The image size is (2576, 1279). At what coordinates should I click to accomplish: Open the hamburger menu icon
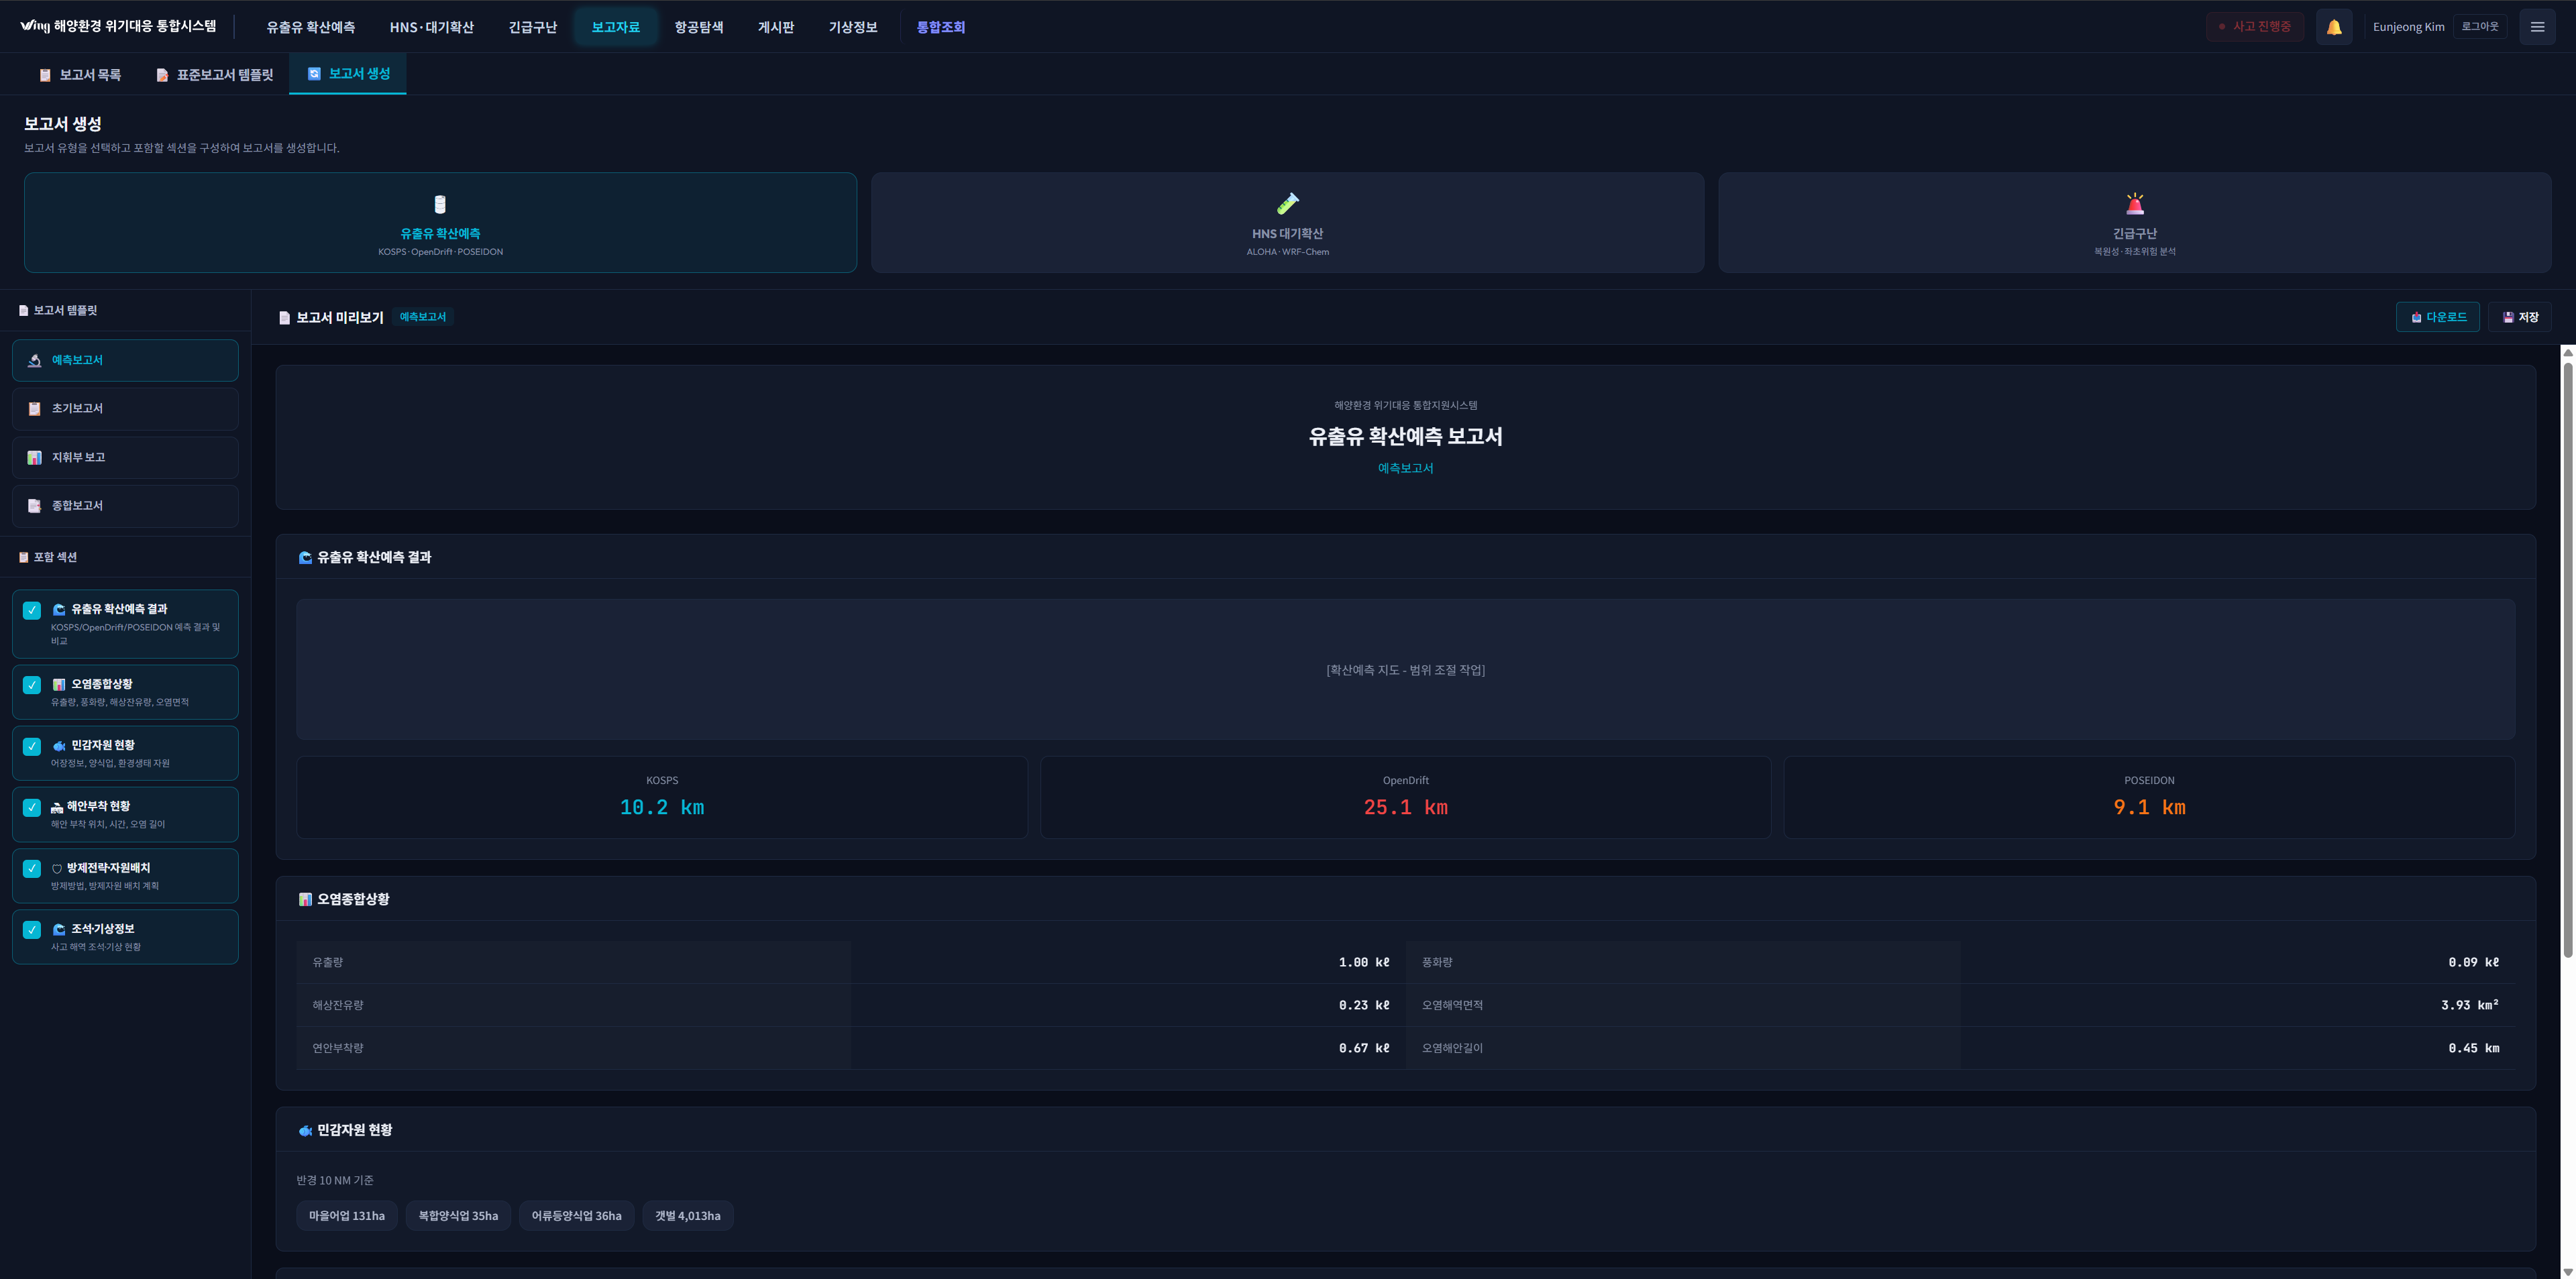coord(2537,27)
